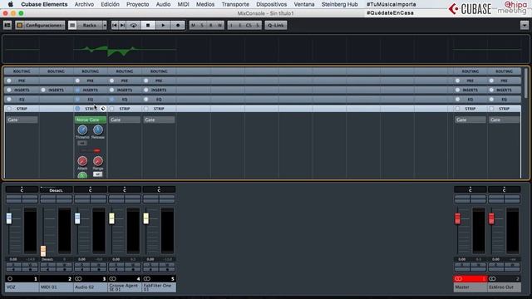Click the Noise Gate module on Audio 02
Screen dimensions: 532x299
(91, 120)
